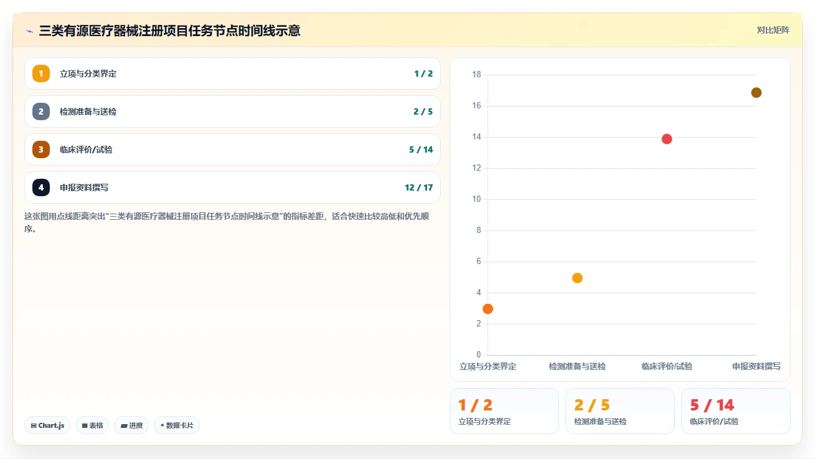Viewport: 815px width, 459px height.
Task: Select the gray number 2 badge
Action: coord(41,111)
